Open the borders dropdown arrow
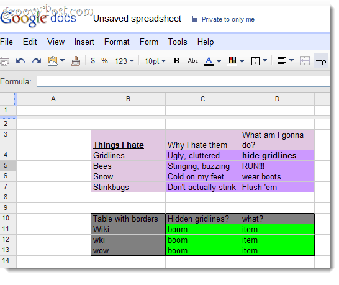Screen dimensions: 339x285 tap(265, 60)
